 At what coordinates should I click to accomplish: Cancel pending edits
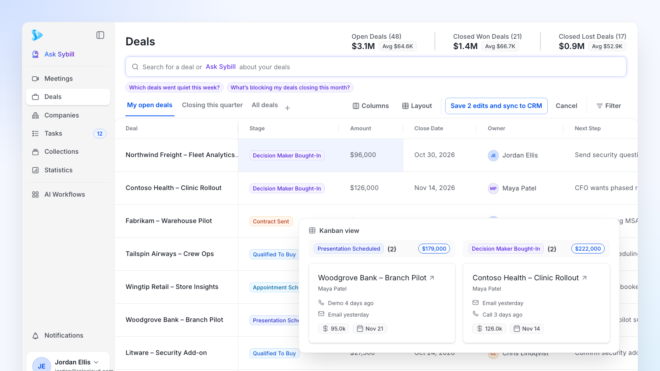pyautogui.click(x=566, y=106)
